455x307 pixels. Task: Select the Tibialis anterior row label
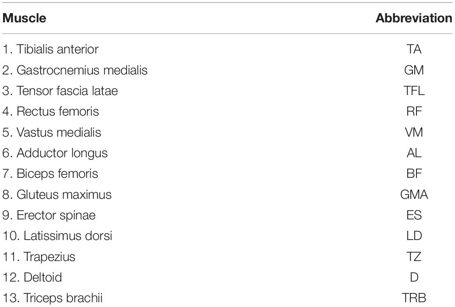click(50, 49)
